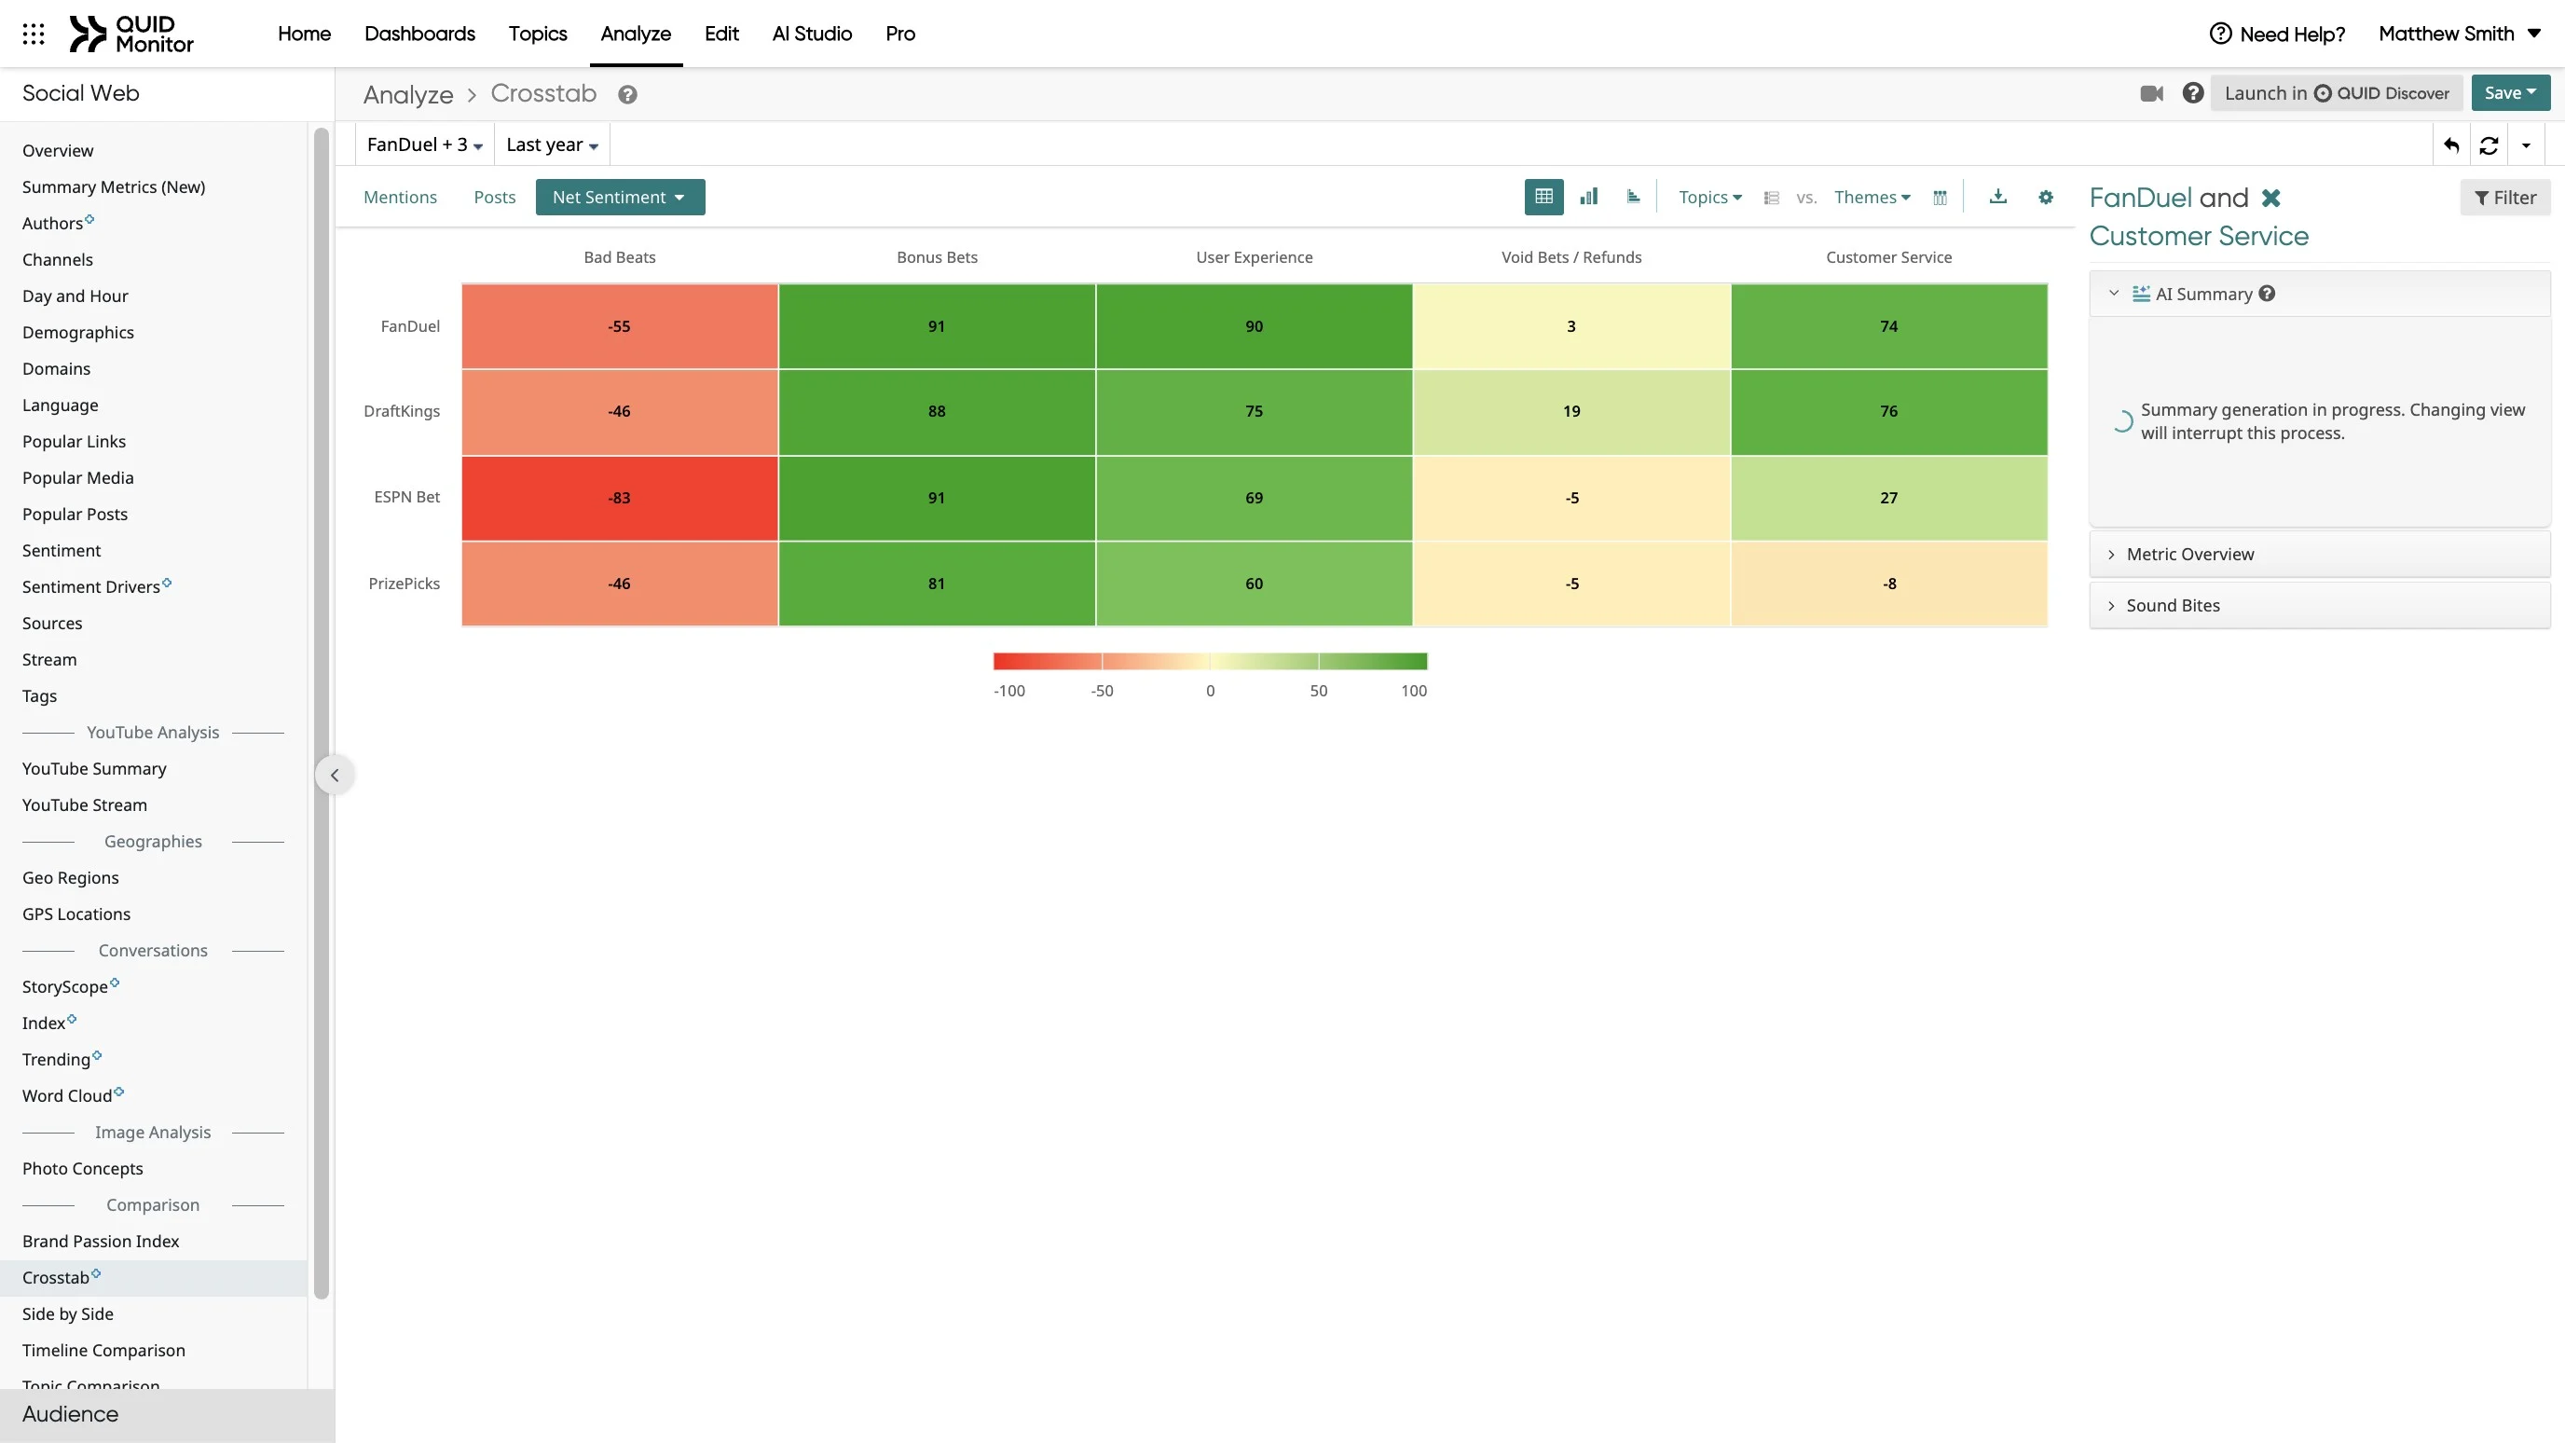Click the AI Summary sparkle icon
The image size is (2565, 1443).
[2141, 294]
